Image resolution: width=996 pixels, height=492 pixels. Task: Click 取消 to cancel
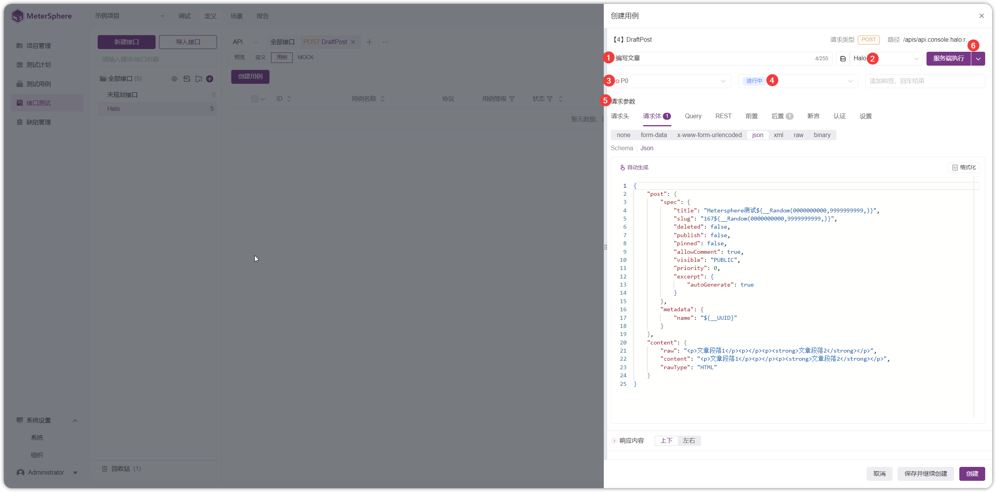[879, 473]
